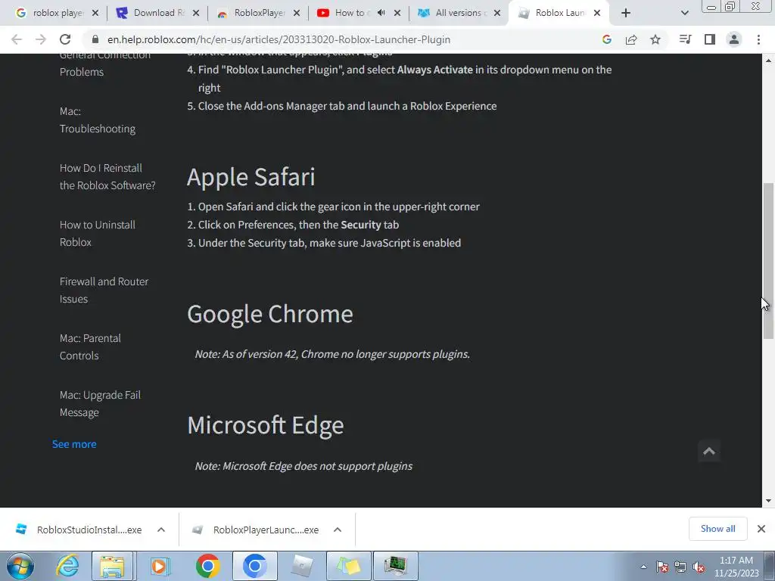The image size is (775, 581).
Task: Close the downloads bar
Action: point(761,529)
